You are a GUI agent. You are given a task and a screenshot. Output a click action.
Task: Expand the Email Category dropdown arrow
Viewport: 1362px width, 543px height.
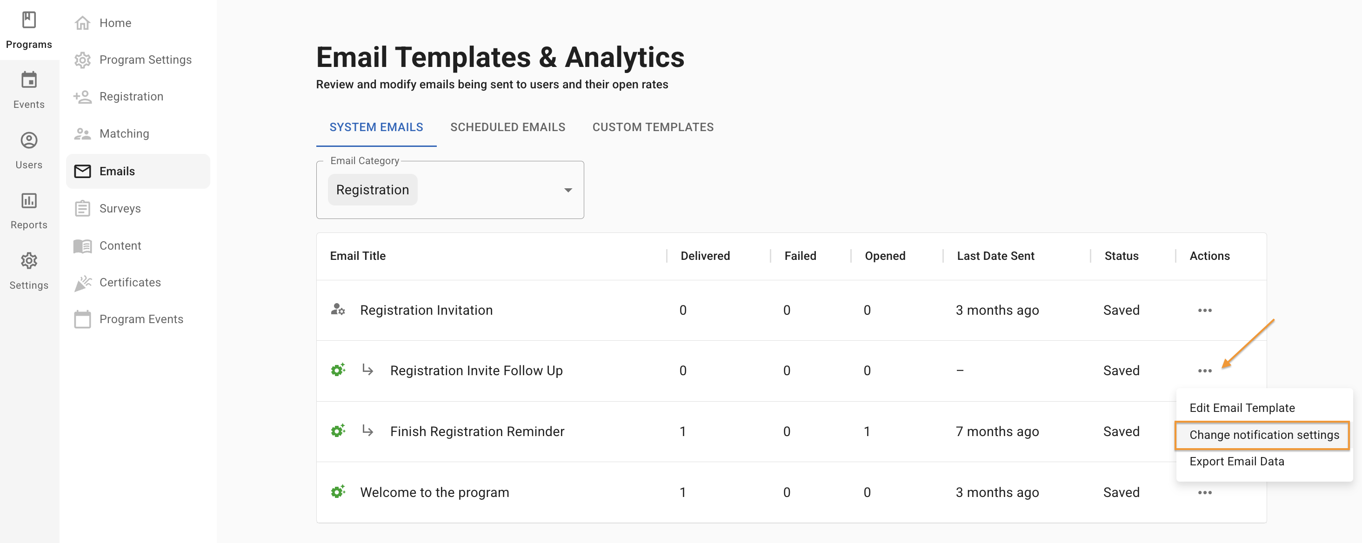[568, 190]
